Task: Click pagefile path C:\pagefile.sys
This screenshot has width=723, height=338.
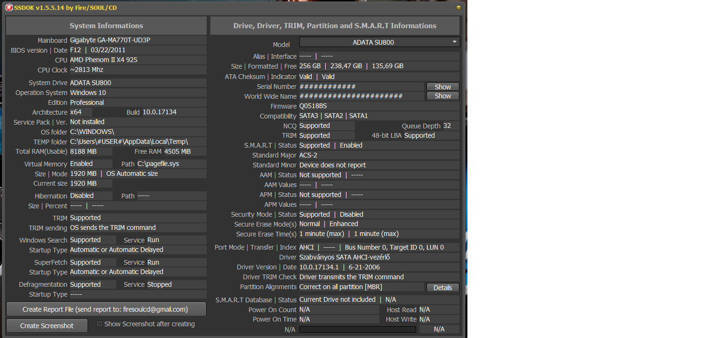Action: coord(171,164)
